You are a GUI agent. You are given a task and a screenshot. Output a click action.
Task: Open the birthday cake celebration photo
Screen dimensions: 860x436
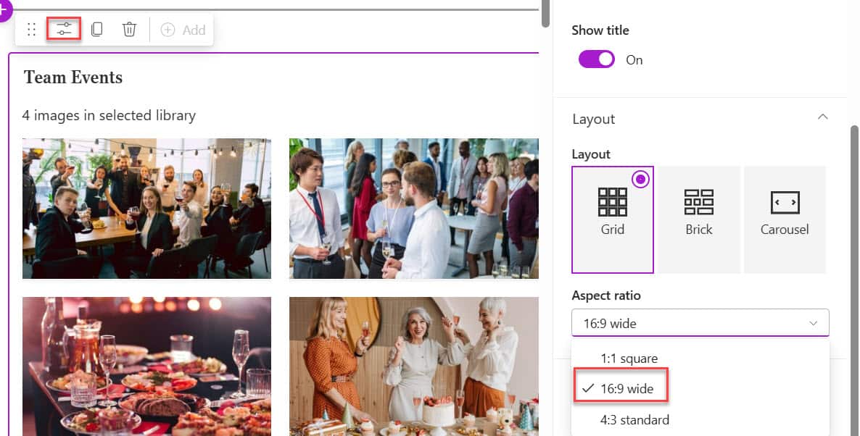pyautogui.click(x=414, y=366)
